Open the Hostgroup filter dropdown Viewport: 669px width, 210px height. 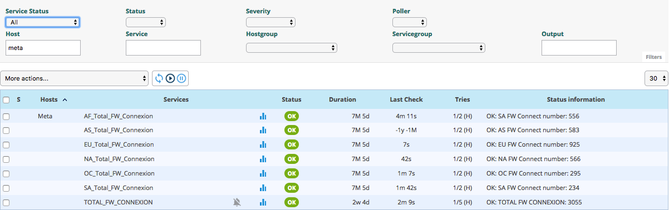(292, 48)
